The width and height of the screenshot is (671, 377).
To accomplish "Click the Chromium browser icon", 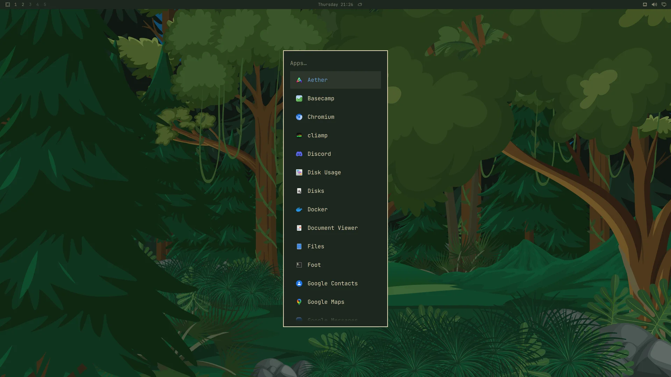I will (299, 117).
